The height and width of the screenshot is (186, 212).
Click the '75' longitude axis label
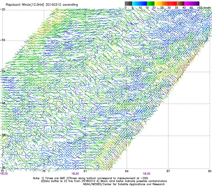tap(3, 171)
